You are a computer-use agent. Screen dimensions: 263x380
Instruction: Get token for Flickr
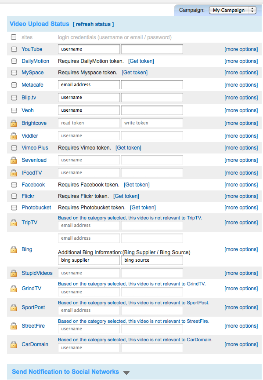[126, 196]
